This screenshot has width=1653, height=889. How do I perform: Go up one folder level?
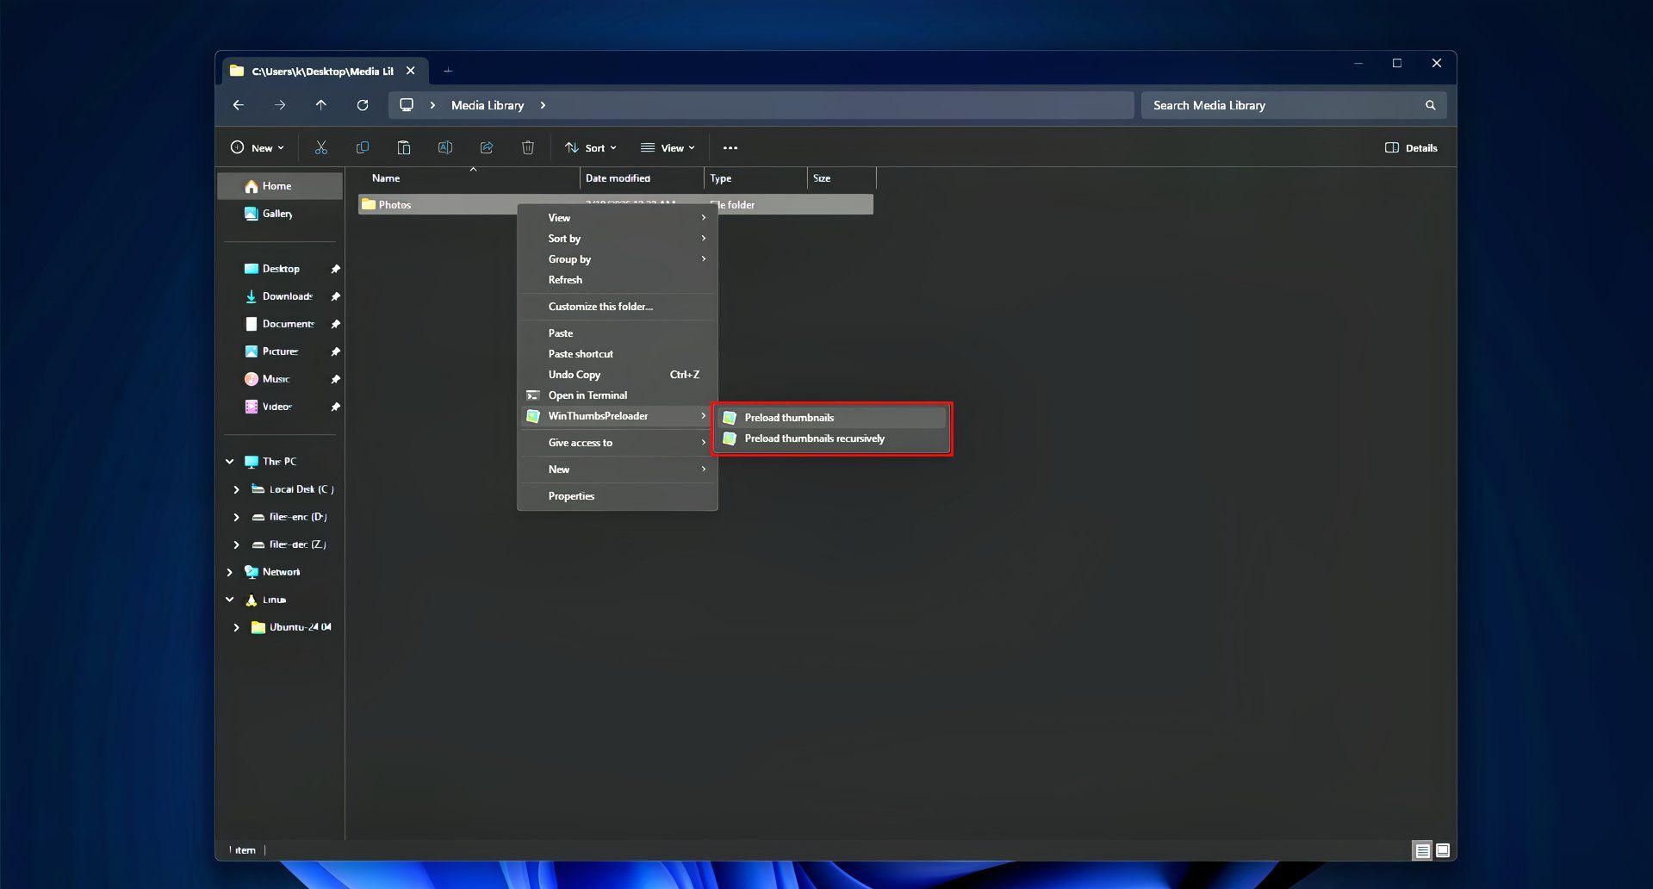point(321,105)
